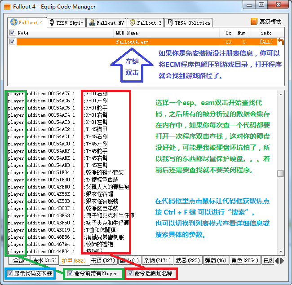Click the app icon in title bar
This screenshot has width=292, height=285.
[x=7, y=7]
